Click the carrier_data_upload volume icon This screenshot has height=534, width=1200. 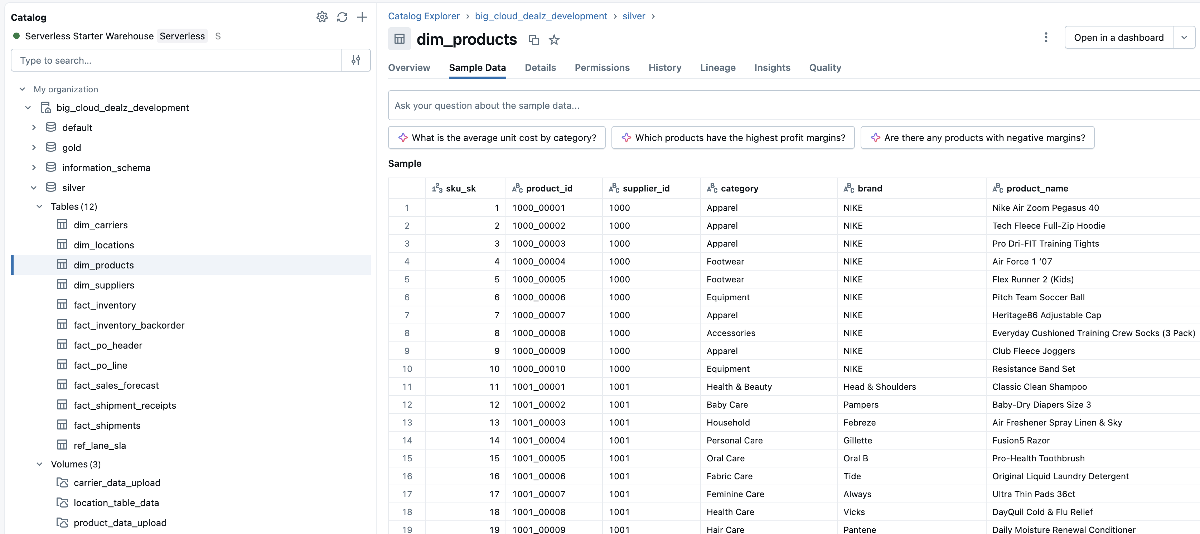[62, 482]
